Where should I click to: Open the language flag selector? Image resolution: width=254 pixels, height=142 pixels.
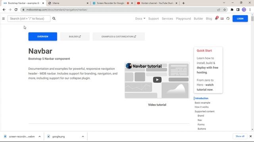(222, 19)
